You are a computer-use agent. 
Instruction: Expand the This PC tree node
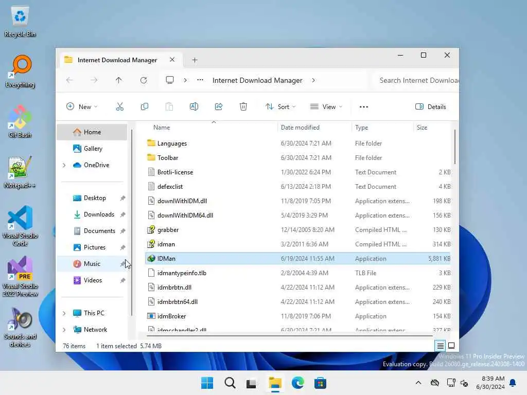point(64,313)
